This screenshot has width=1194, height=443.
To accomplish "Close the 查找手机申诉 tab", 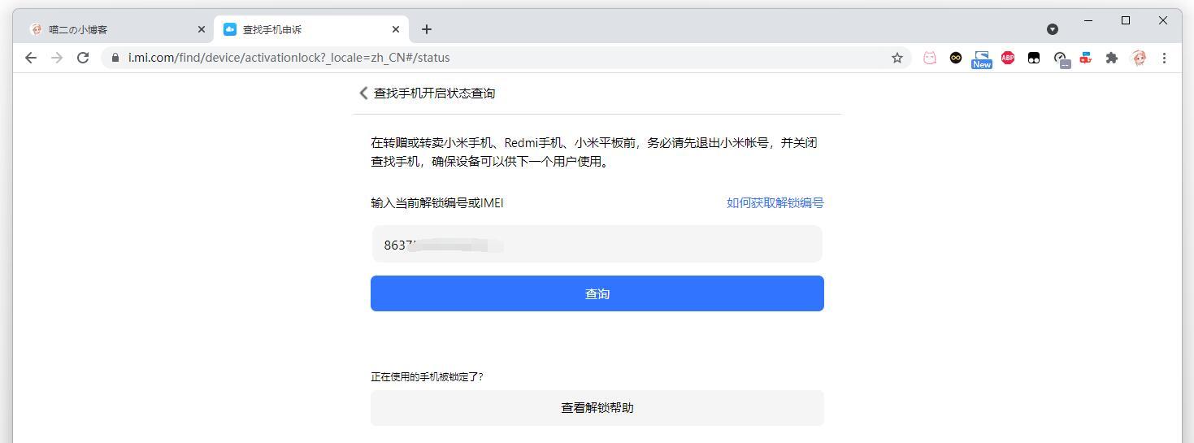I will tap(396, 29).
